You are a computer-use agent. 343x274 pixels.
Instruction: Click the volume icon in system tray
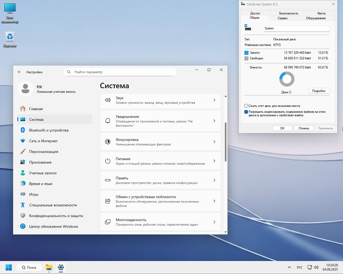click(316, 267)
